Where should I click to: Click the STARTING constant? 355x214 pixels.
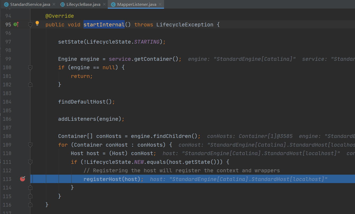click(147, 42)
